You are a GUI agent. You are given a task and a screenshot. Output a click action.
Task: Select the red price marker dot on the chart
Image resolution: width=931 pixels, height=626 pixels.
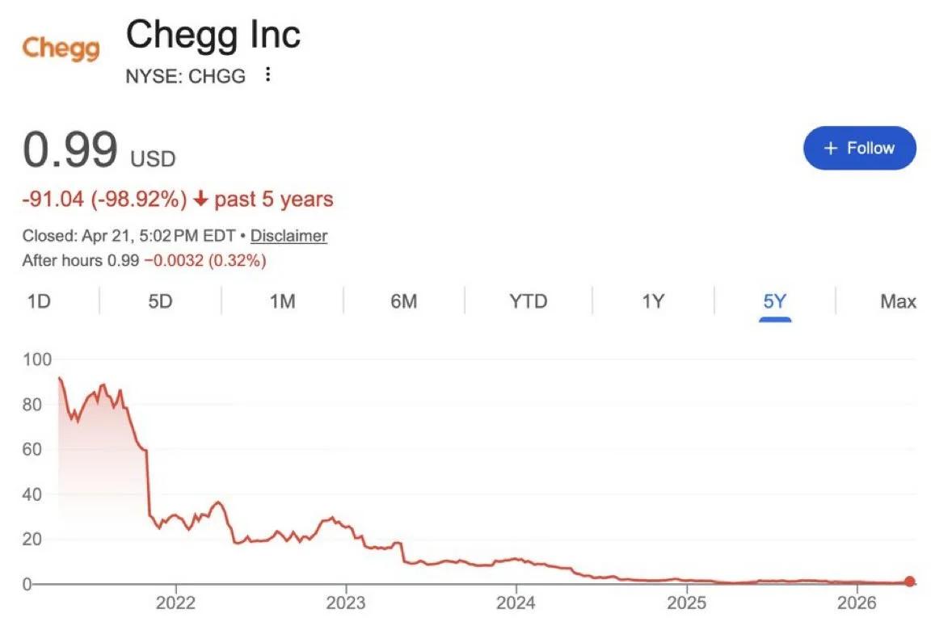[909, 581]
